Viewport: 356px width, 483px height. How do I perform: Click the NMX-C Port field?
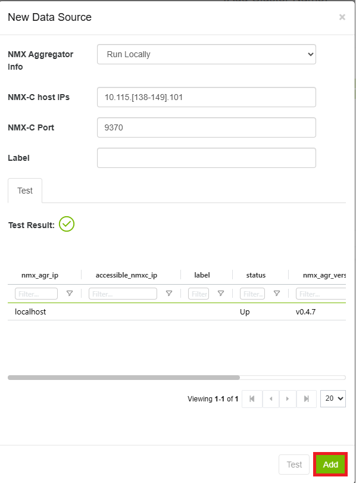tap(207, 127)
